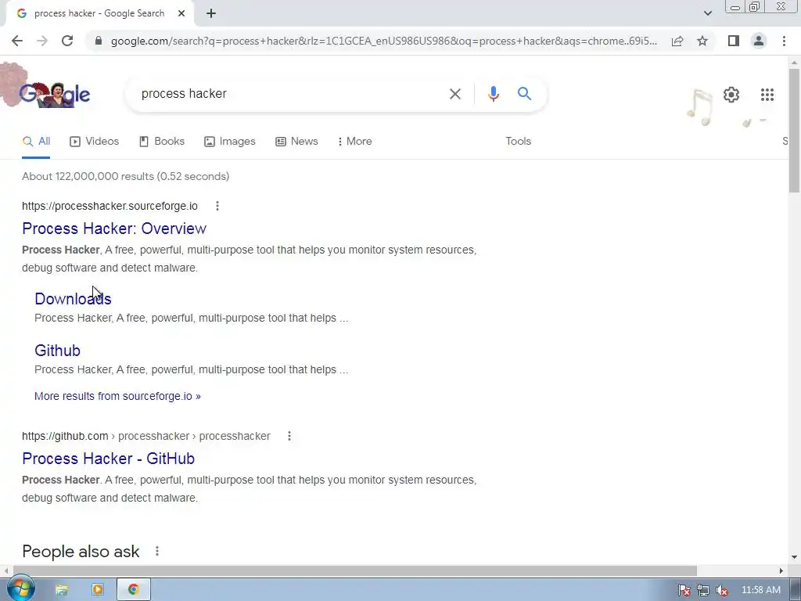
Task: Open the clock showing 11:58 AM
Action: (x=760, y=590)
